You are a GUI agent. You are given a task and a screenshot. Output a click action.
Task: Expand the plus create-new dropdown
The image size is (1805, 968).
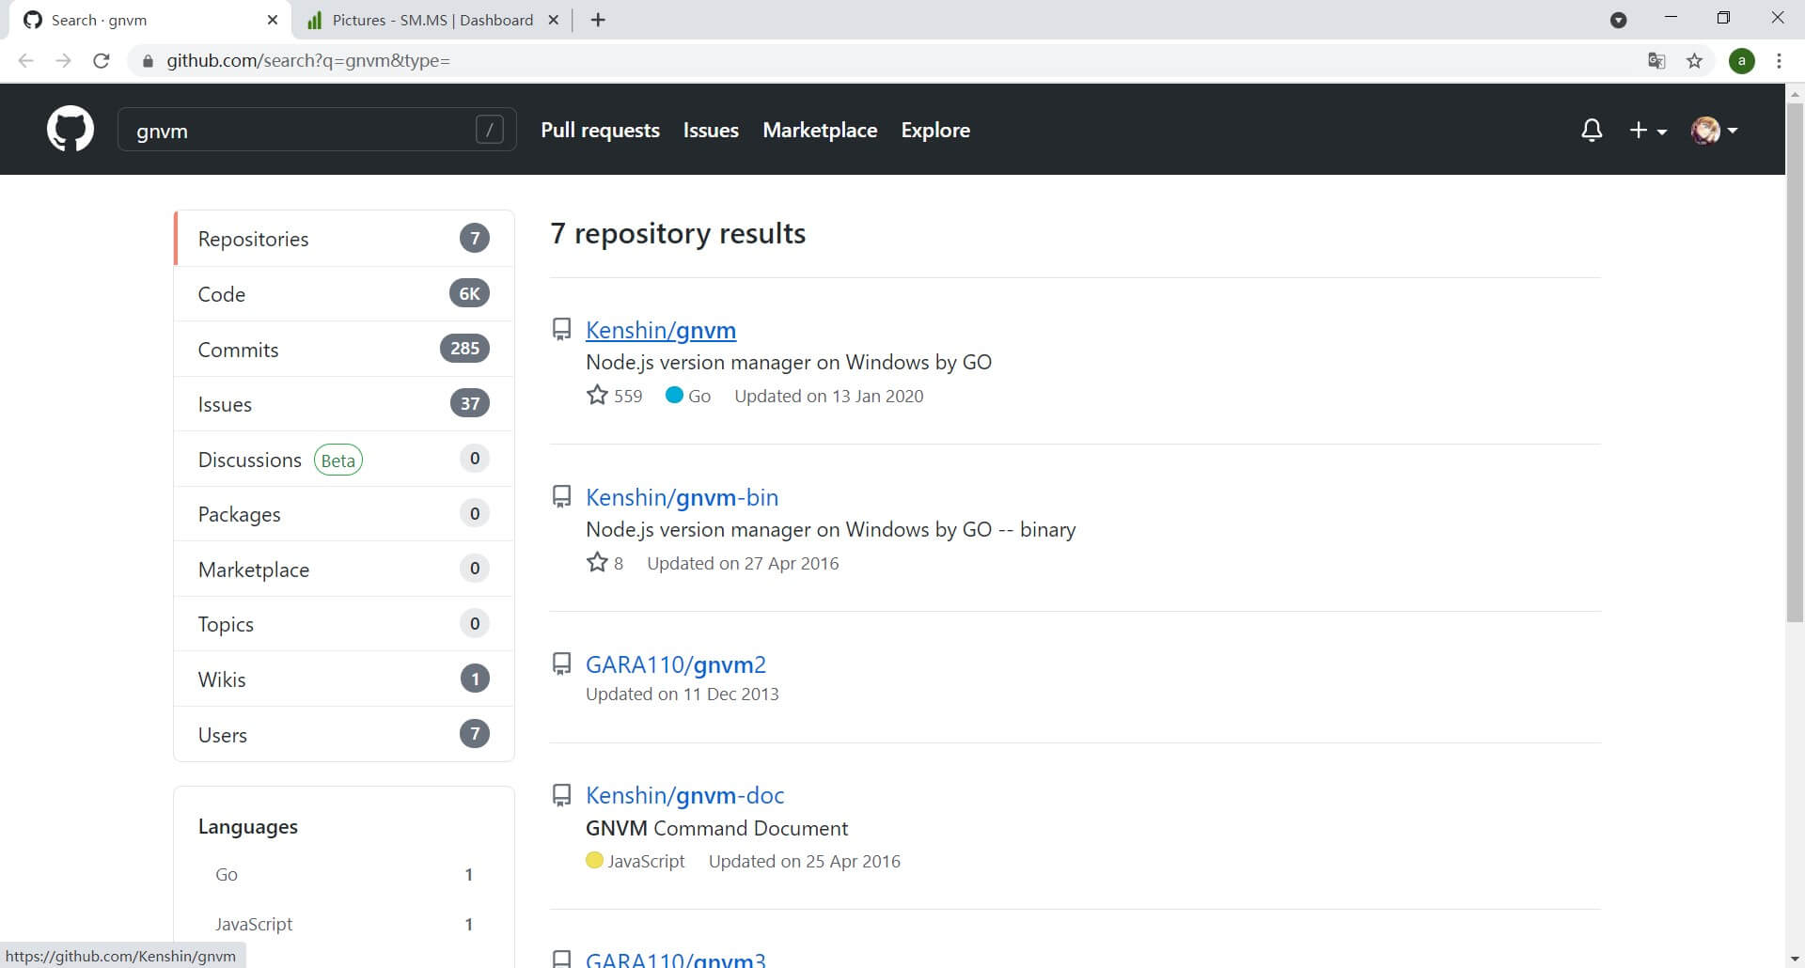click(1648, 131)
